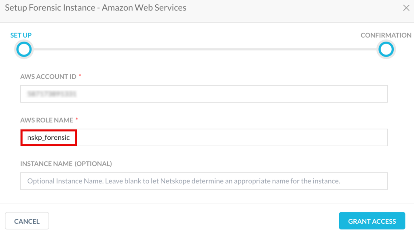The width and height of the screenshot is (414, 233).
Task: Click the progress line between steps
Action: point(205,49)
